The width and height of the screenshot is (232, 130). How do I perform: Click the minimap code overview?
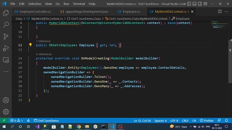[220, 25]
